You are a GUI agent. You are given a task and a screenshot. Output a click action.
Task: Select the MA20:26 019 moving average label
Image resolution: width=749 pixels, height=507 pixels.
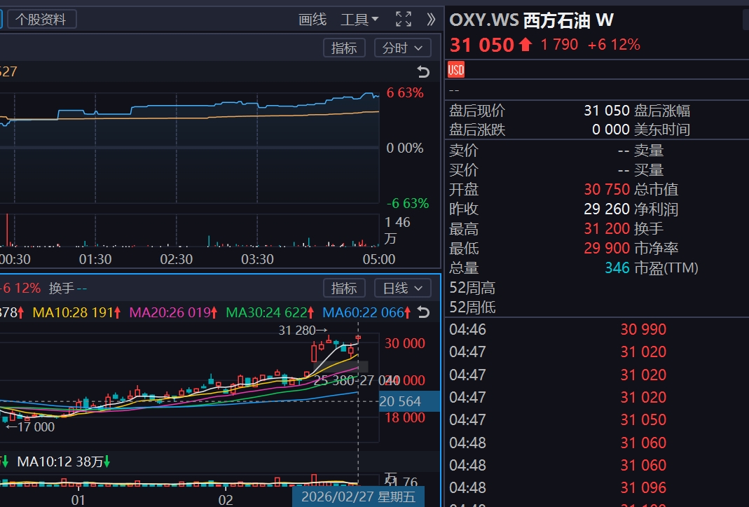pos(174,313)
